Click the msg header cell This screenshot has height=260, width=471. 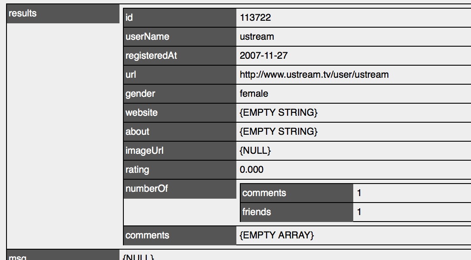63,255
